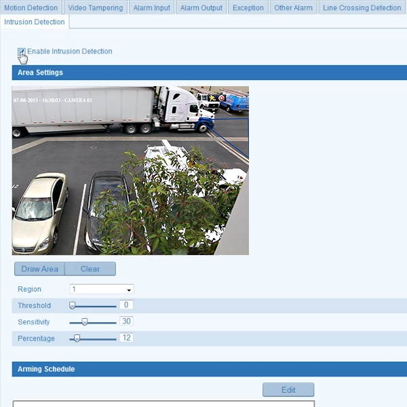Image resolution: width=407 pixels, height=407 pixels.
Task: Click the Edit arming schedule button
Action: (288, 390)
